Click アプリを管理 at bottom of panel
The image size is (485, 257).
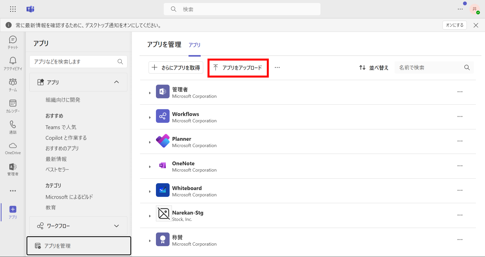79,246
